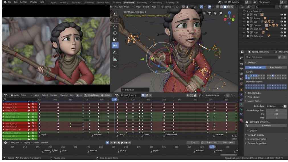The height and width of the screenshot is (162, 288).
Task: Select the Select Box tool in viewport toolbar
Action: pyautogui.click(x=115, y=14)
